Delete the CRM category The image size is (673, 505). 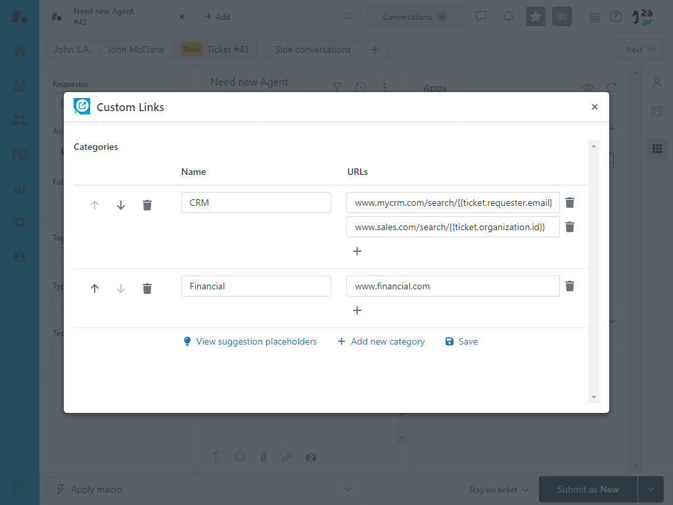click(x=147, y=205)
